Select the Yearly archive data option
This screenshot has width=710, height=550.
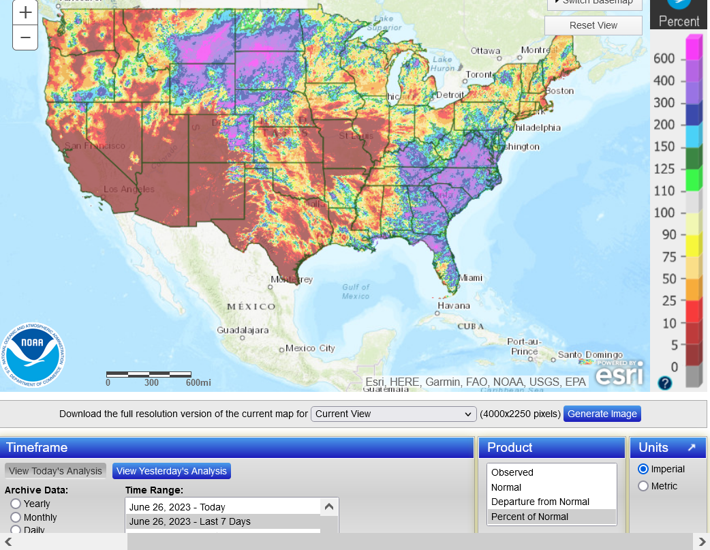(x=16, y=504)
